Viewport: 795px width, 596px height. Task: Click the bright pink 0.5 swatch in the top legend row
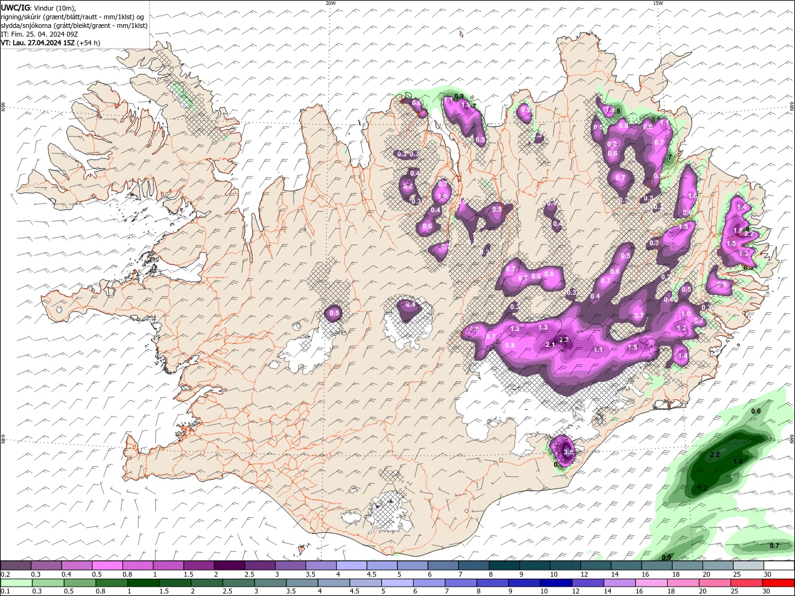coord(107,566)
